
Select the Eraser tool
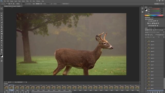tap(2, 32)
